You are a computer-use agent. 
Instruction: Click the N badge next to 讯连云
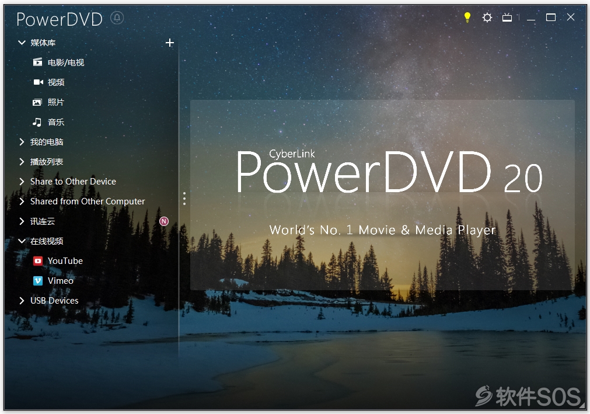pos(164,221)
